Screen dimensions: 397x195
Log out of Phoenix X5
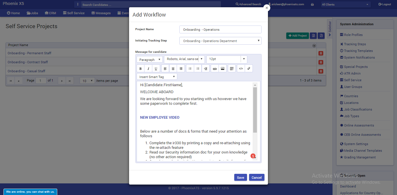[x=385, y=4]
